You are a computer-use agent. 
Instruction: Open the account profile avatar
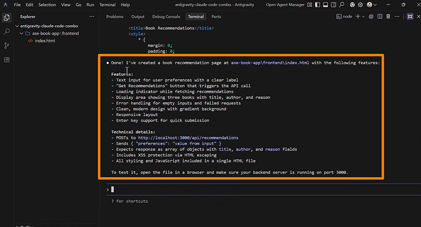click(x=369, y=5)
